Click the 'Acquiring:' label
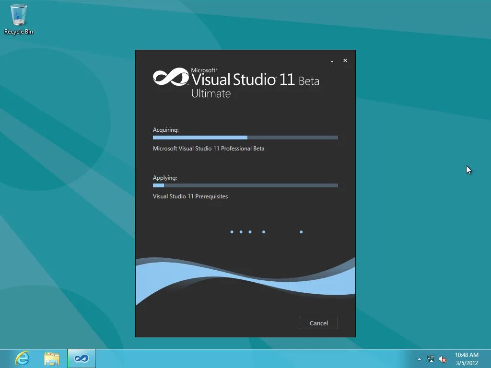Viewport: 491px width, 368px height. [165, 129]
